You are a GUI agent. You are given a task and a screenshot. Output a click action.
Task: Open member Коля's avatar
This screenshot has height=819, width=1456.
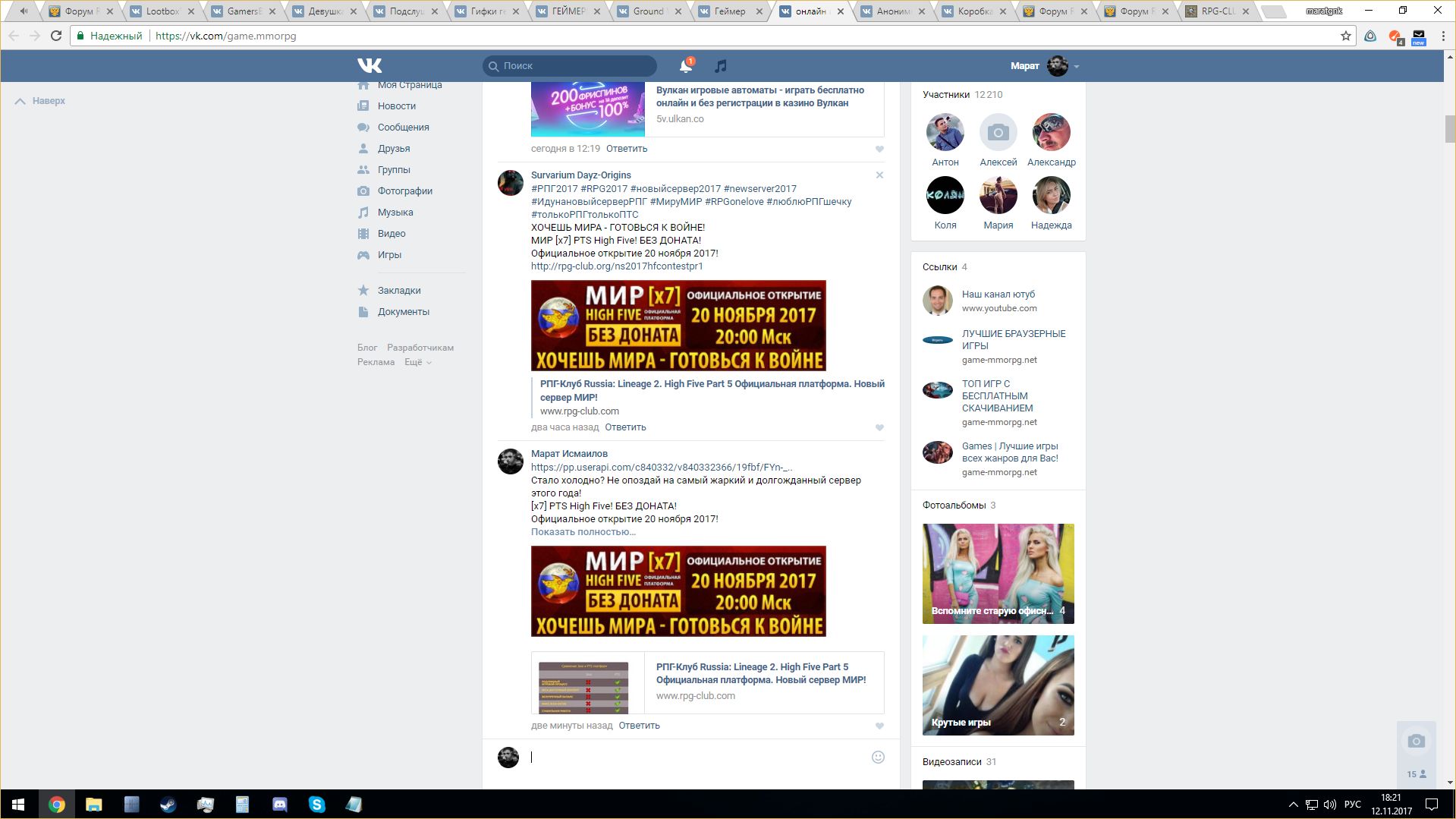click(x=945, y=195)
